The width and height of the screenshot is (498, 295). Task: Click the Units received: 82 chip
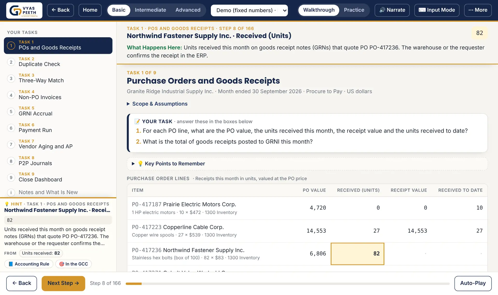[41, 253]
